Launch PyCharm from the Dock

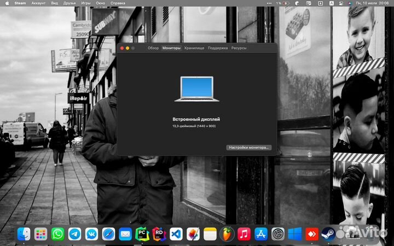pos(142,234)
